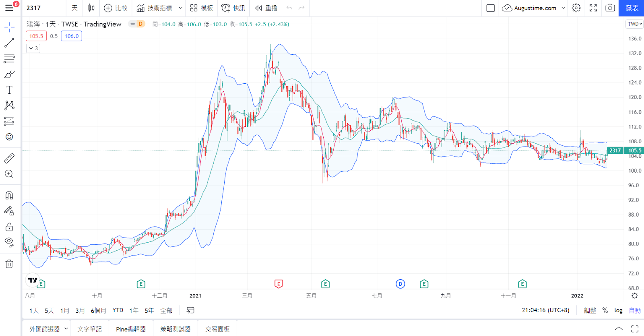Open the emoji icons tool
The width and height of the screenshot is (644, 336).
click(x=9, y=137)
